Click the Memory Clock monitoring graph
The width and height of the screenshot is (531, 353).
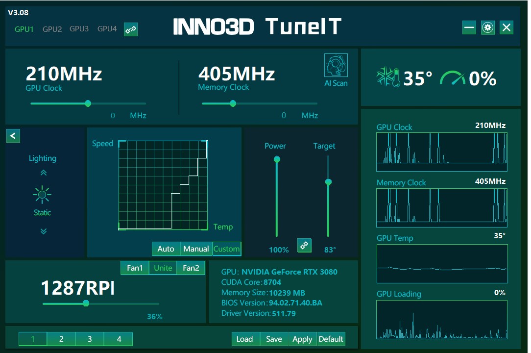pyautogui.click(x=441, y=208)
